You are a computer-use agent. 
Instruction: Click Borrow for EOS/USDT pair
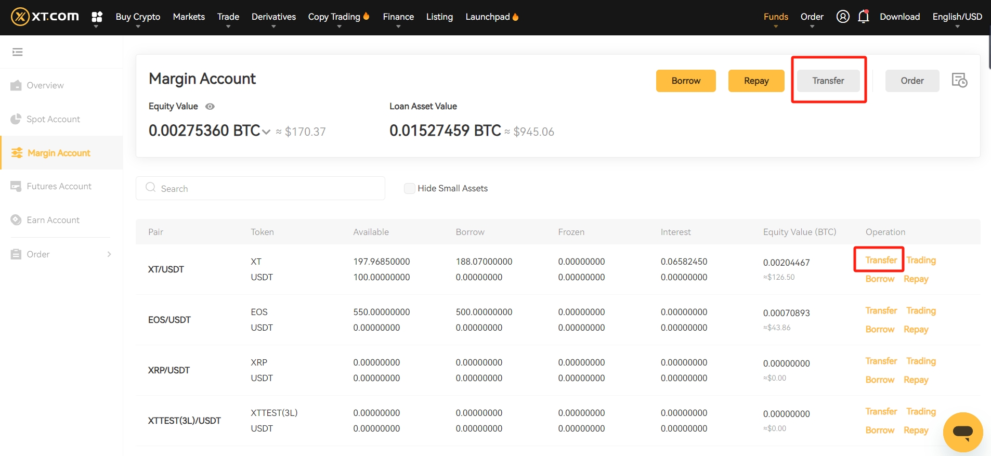click(880, 329)
